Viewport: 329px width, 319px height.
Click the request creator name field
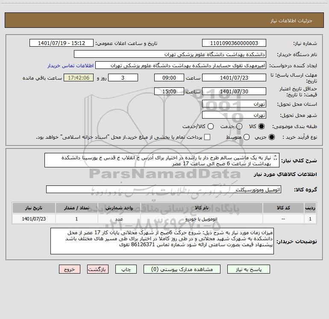(x=181, y=66)
